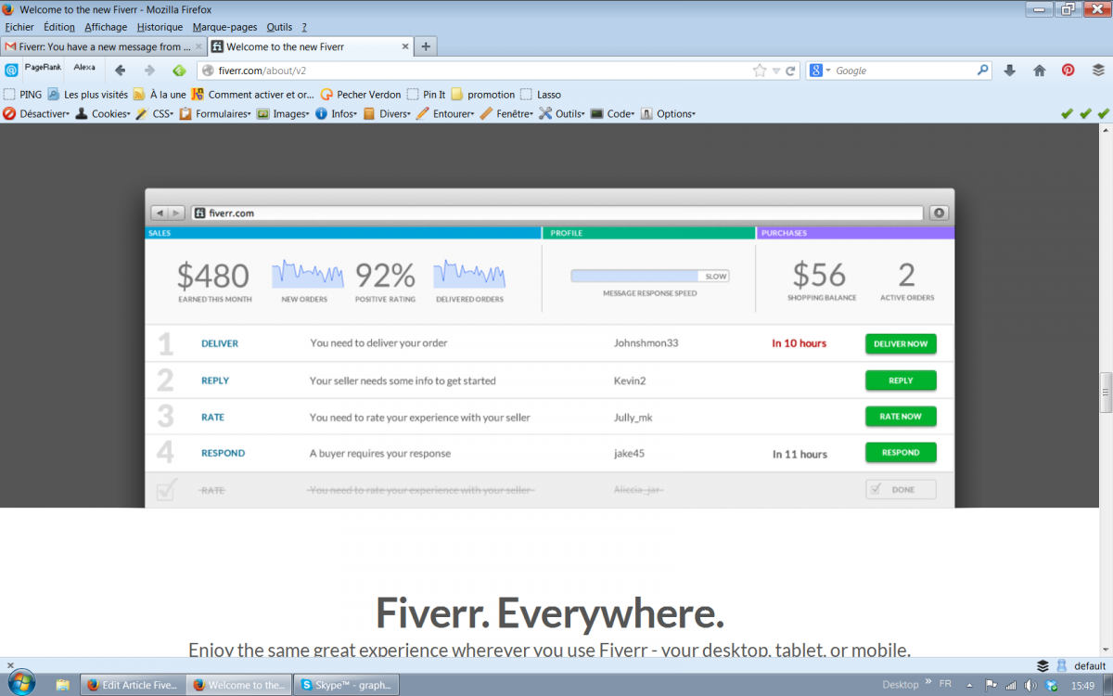Viewport: 1113px width, 696px height.
Task: Open the Cookies dropdown
Action: (x=103, y=113)
